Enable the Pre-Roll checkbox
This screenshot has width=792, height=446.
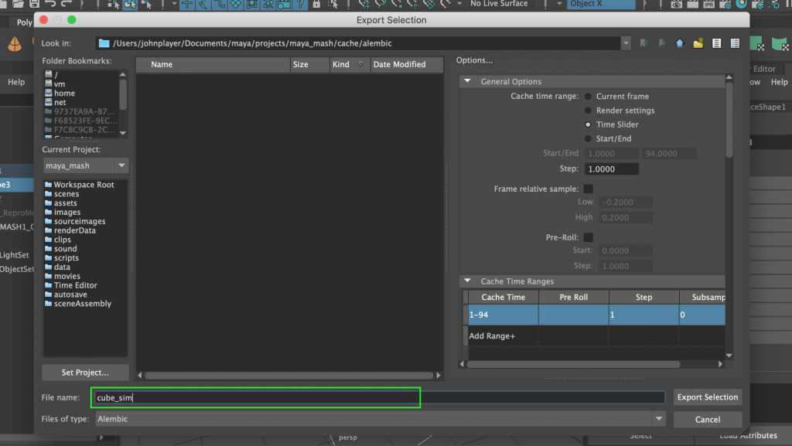(588, 237)
